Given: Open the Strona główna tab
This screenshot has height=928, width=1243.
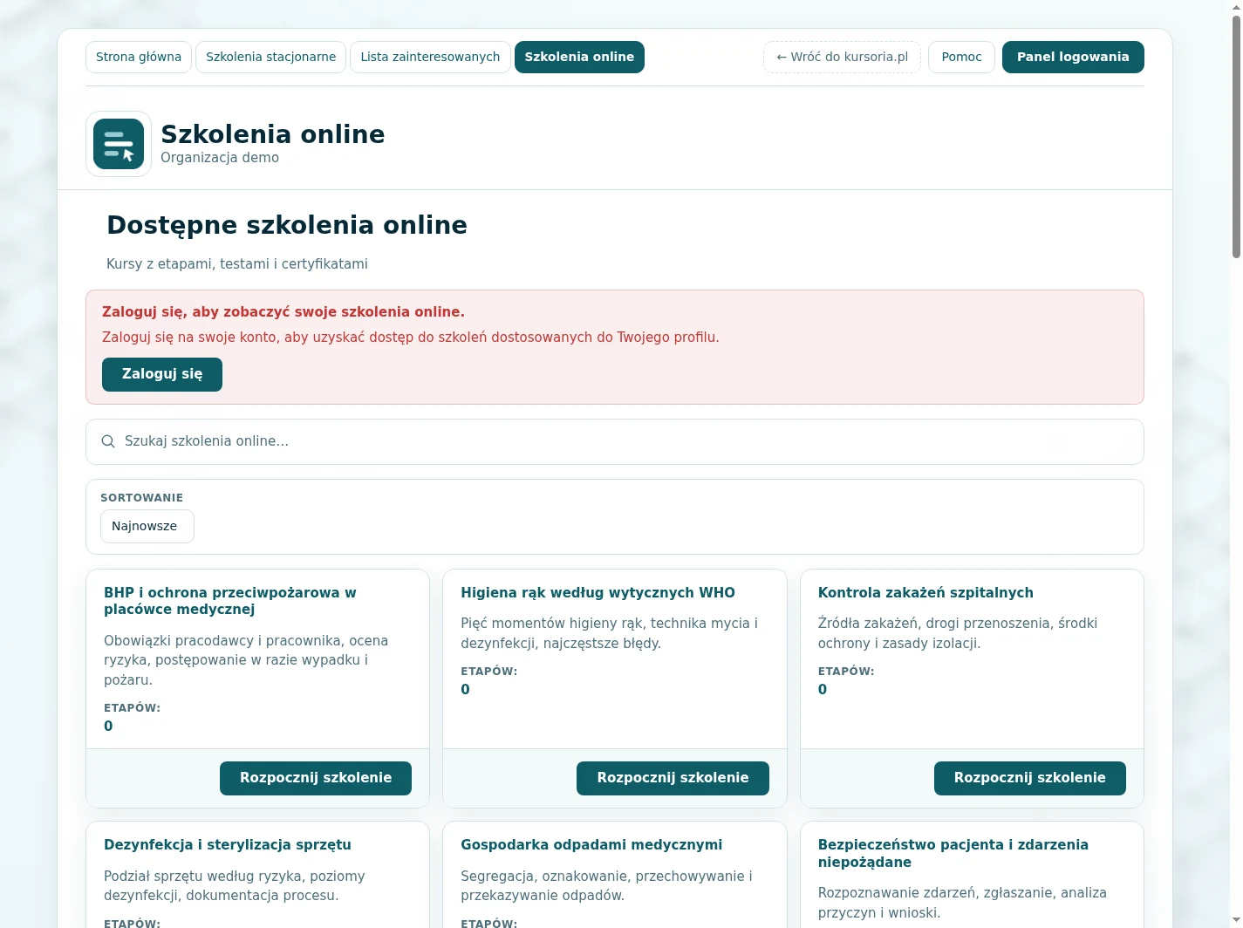Looking at the screenshot, I should [139, 57].
